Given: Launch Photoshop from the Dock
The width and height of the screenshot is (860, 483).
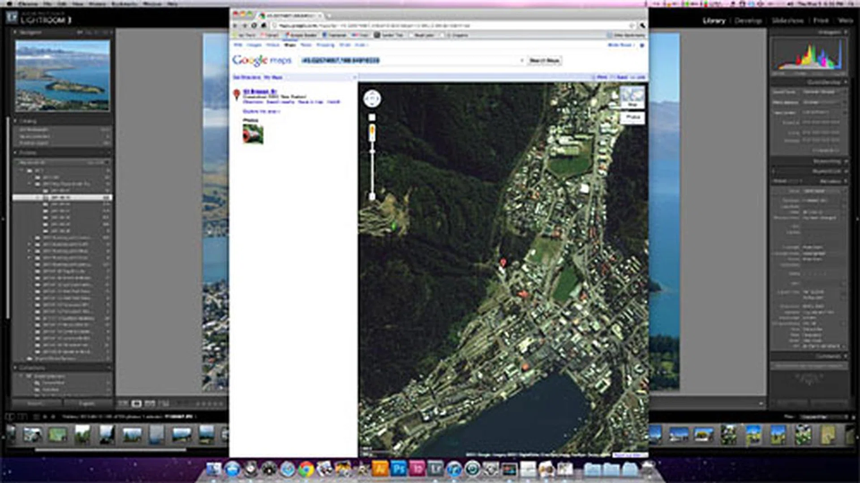Looking at the screenshot, I should [x=398, y=470].
